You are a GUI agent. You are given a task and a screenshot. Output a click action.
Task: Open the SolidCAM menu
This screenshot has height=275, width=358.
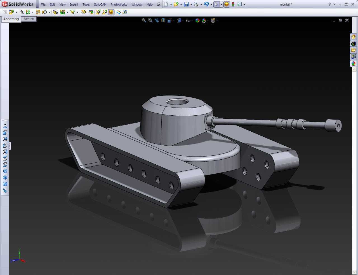tap(100, 4)
